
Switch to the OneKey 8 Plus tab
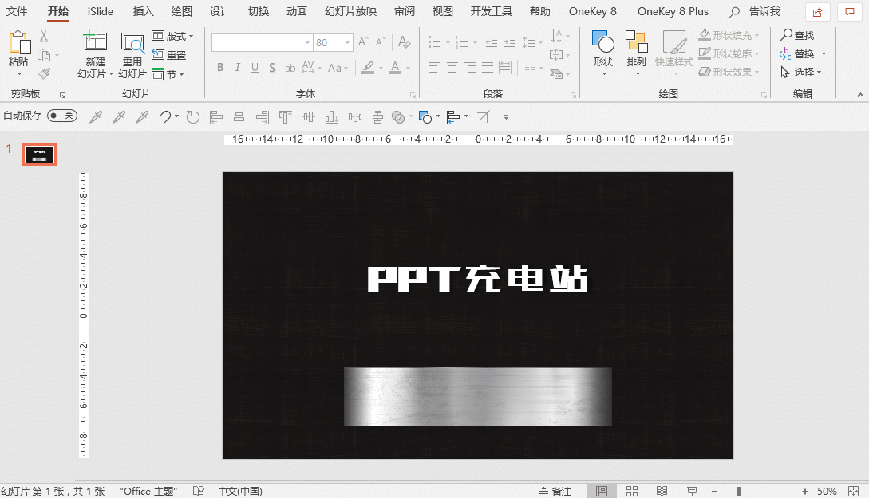(x=673, y=11)
